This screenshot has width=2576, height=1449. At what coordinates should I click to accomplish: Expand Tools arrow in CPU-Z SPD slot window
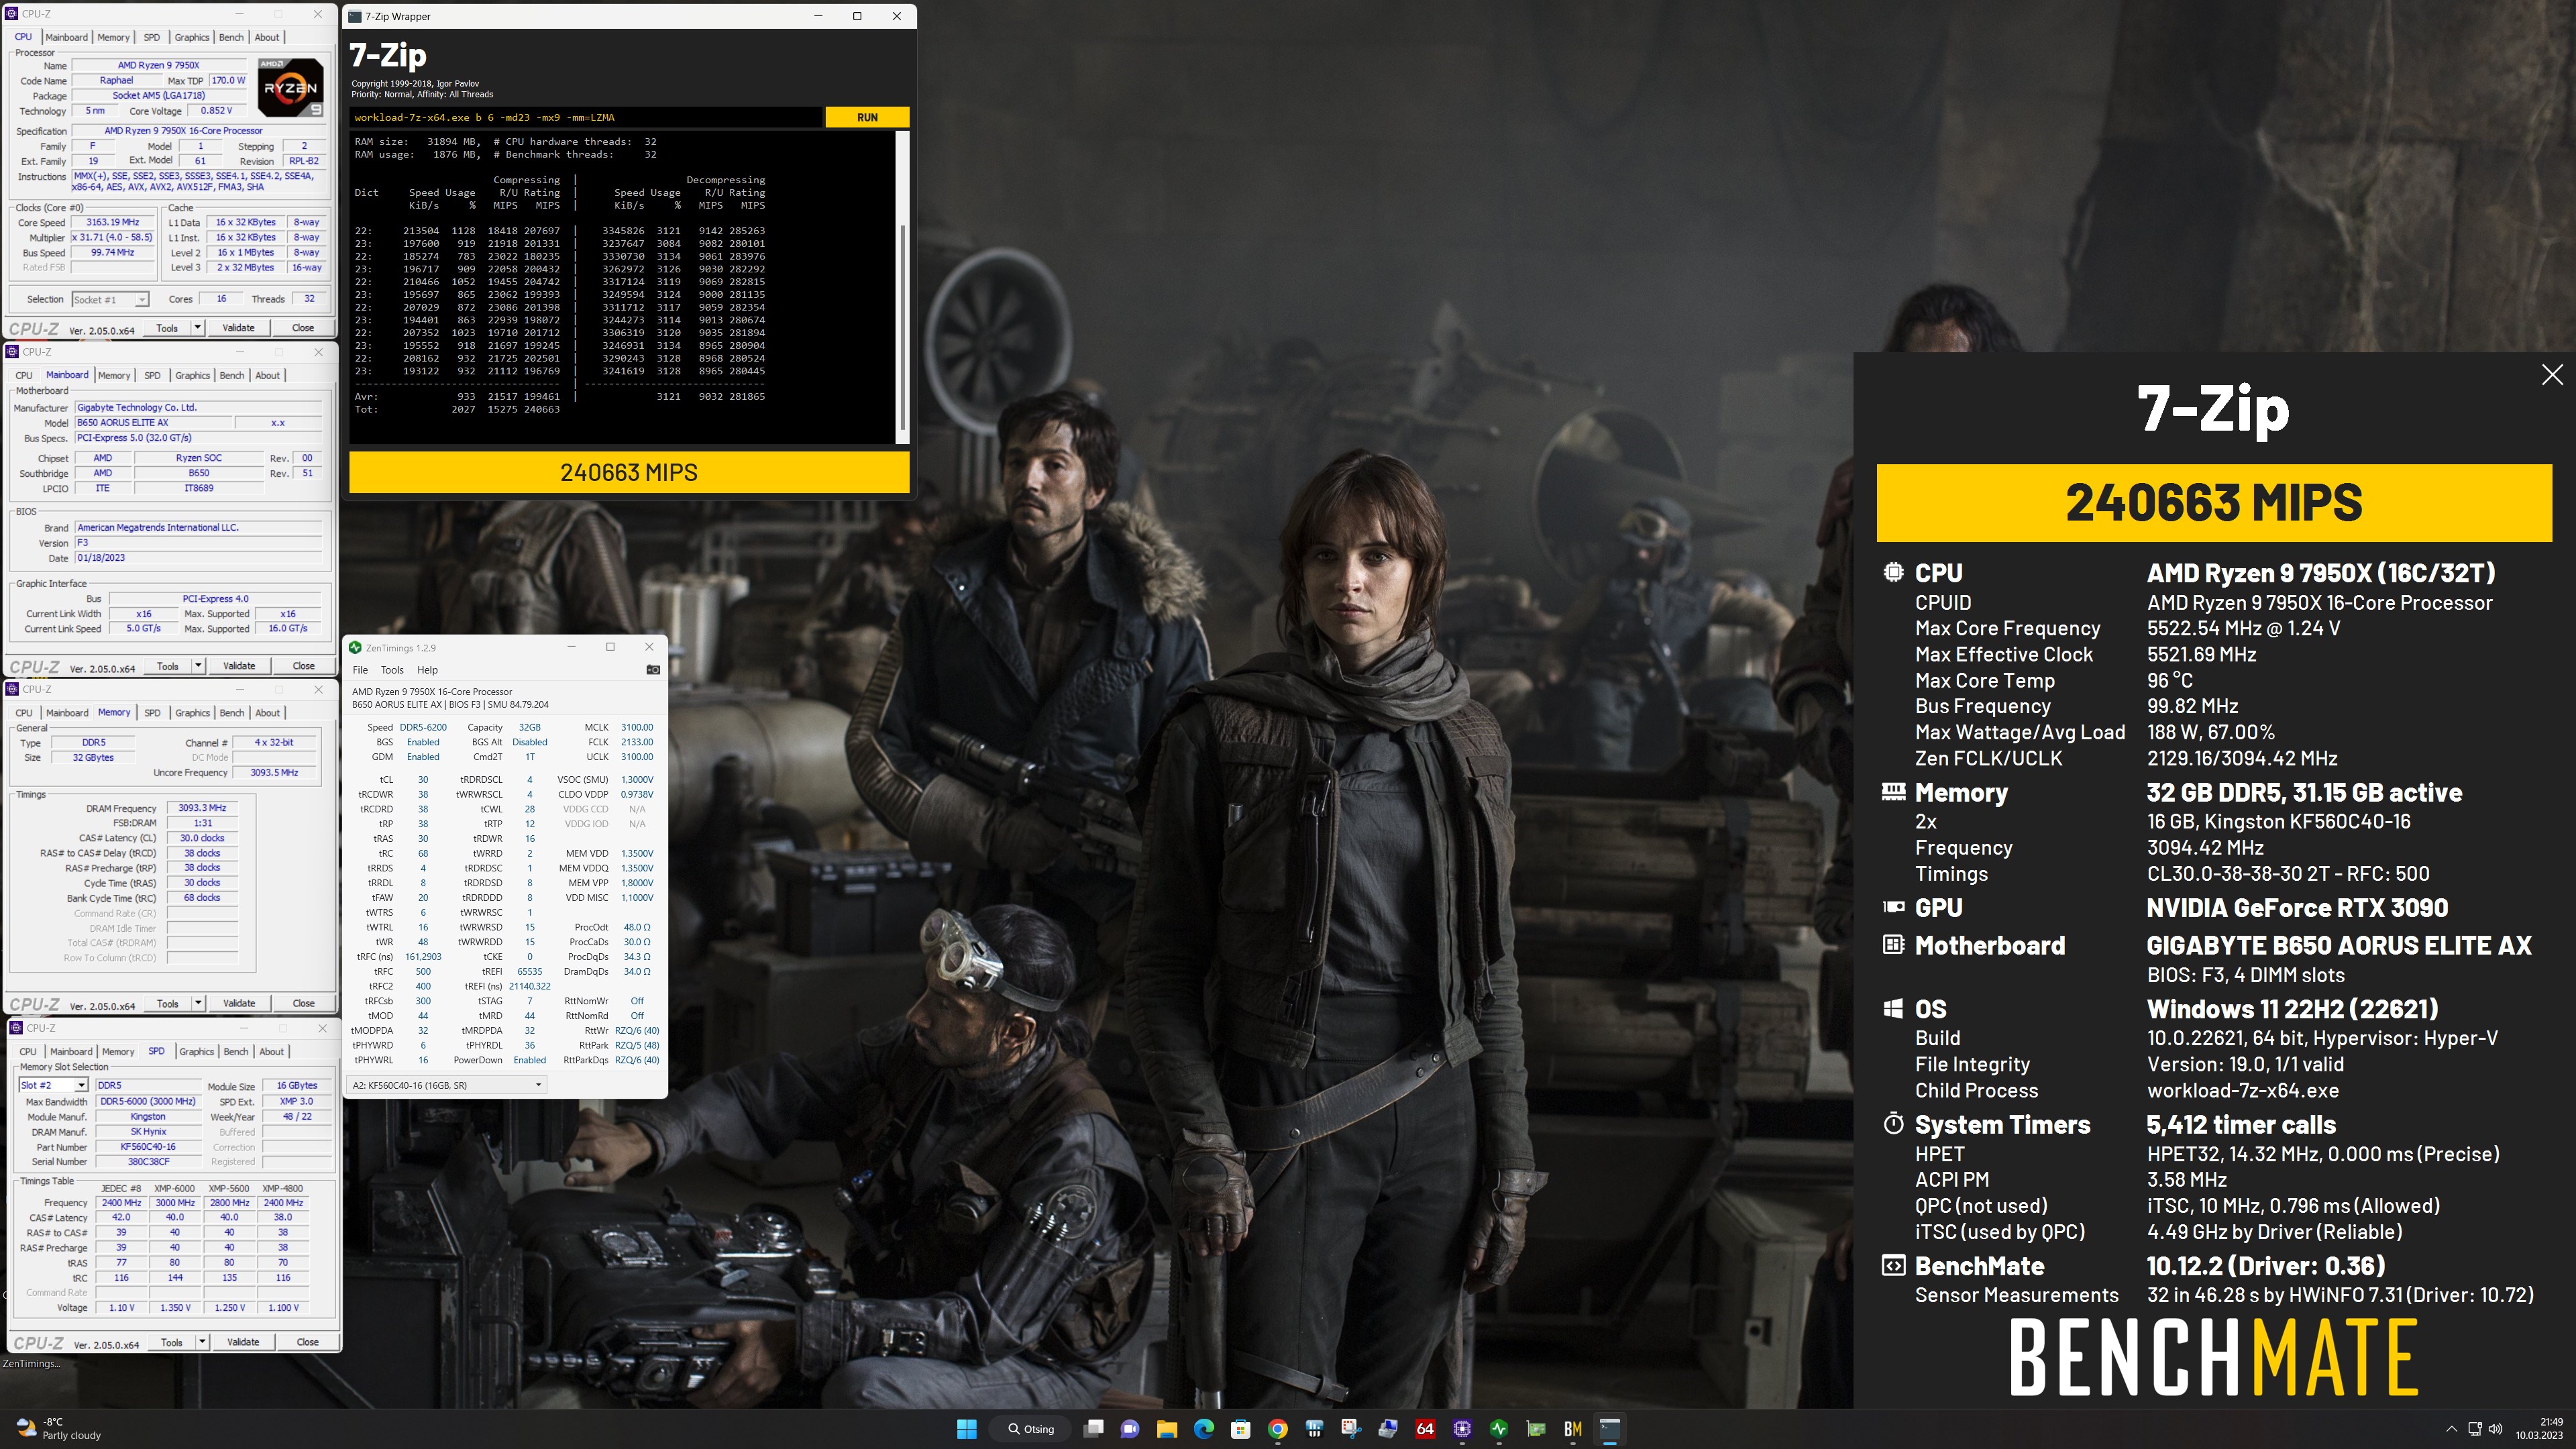pos(202,1342)
